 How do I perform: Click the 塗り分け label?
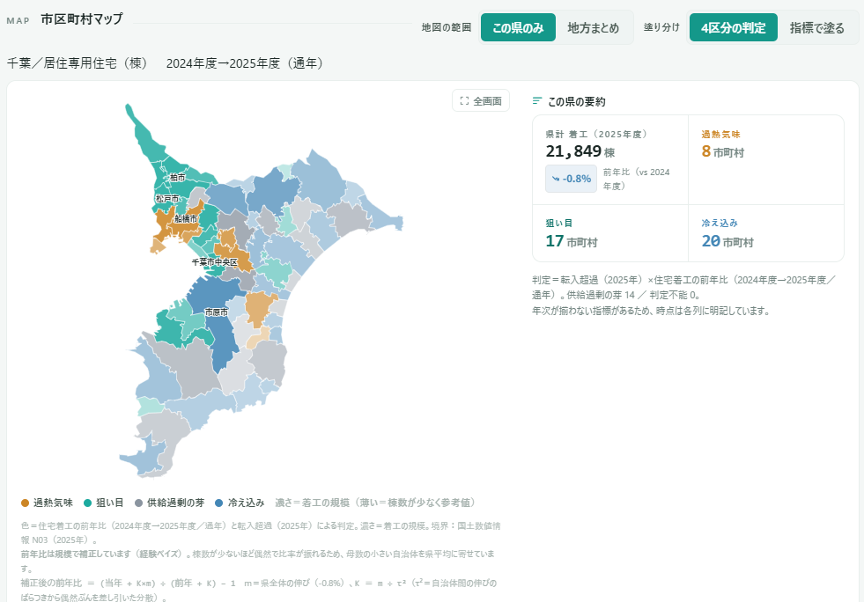pos(661,27)
